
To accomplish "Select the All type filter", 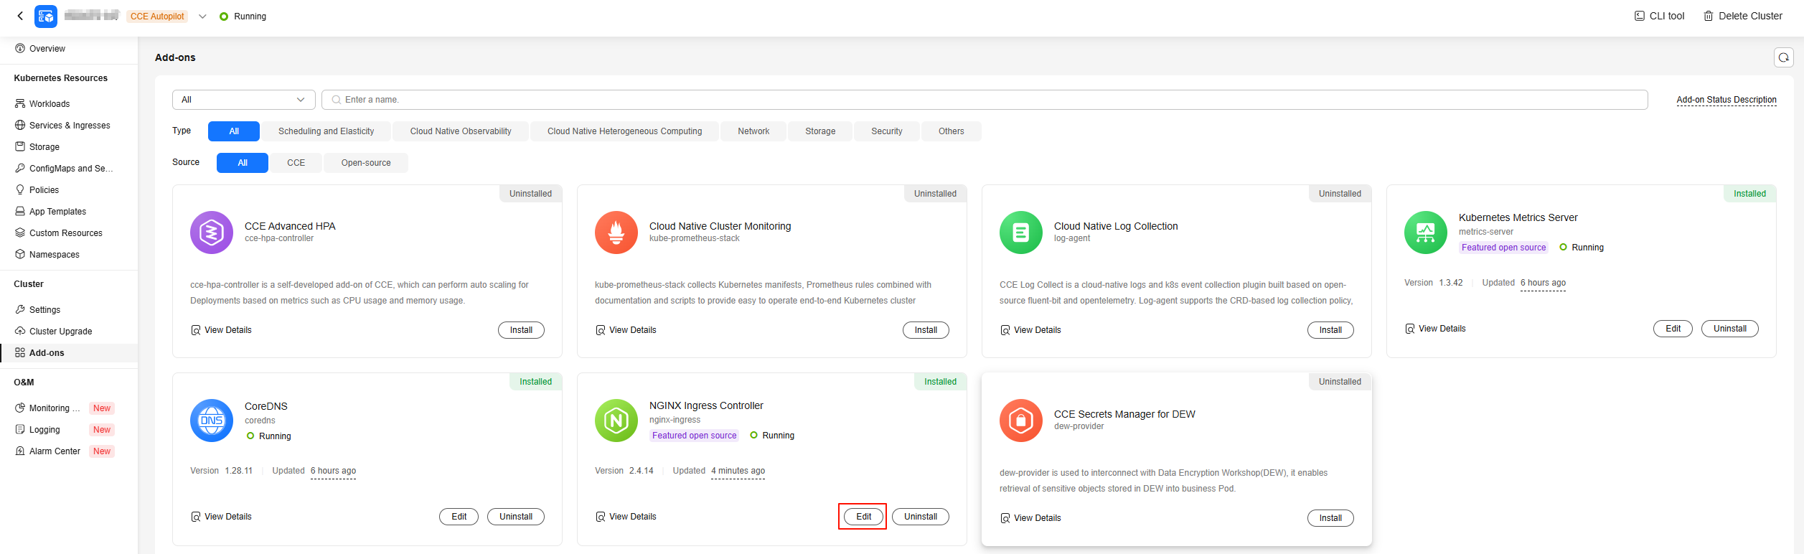I will pos(234,131).
